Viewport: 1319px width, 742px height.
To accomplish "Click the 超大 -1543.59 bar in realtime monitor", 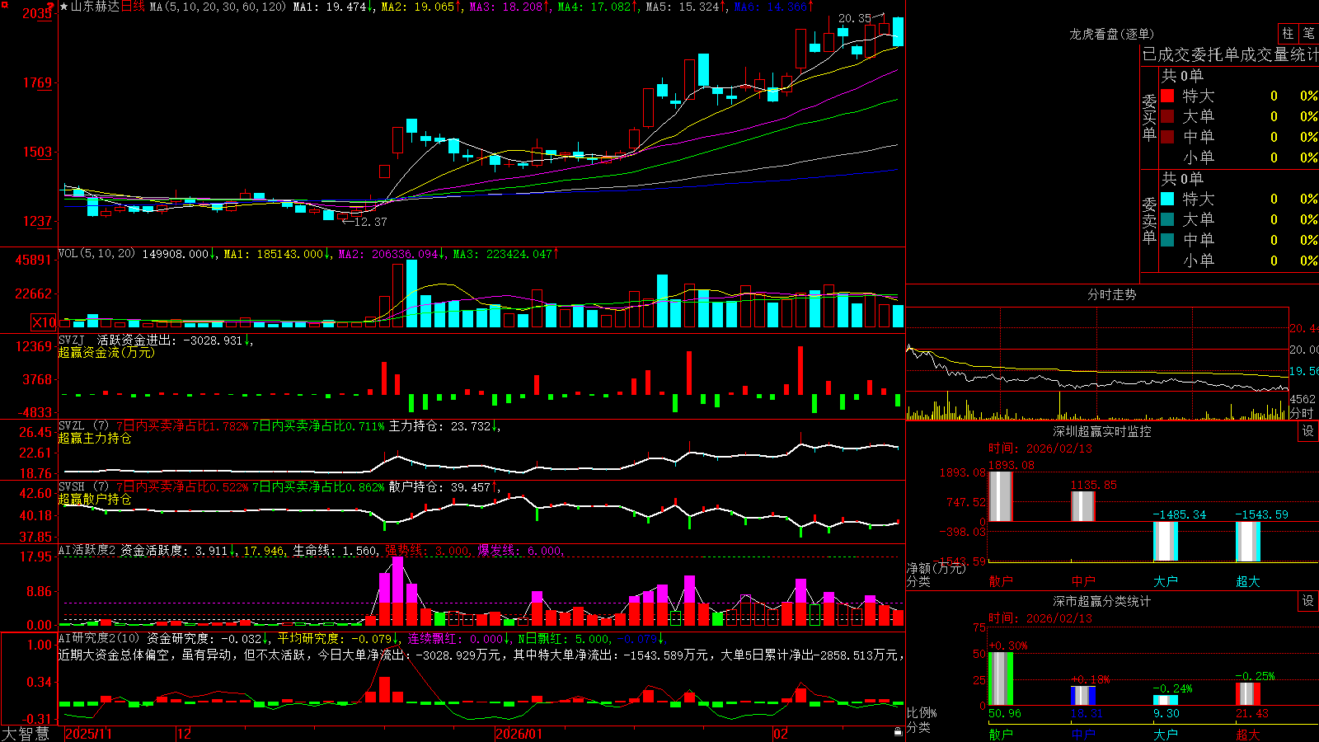I will click(1247, 542).
